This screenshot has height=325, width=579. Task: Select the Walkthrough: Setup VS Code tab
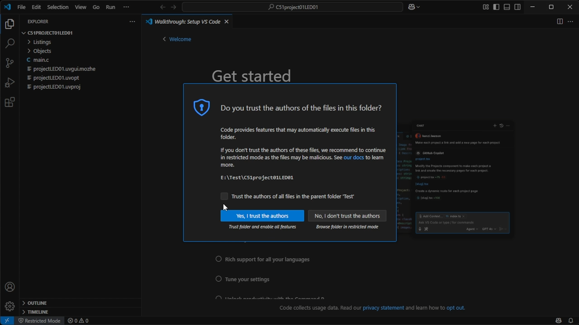[187, 21]
